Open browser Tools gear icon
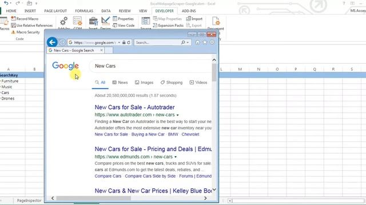This screenshot has height=205, width=366. point(212,42)
